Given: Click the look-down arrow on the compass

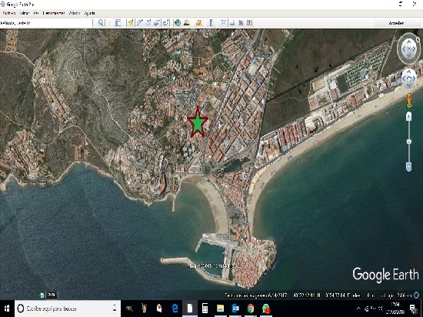Looking at the screenshot, I should 408,56.
